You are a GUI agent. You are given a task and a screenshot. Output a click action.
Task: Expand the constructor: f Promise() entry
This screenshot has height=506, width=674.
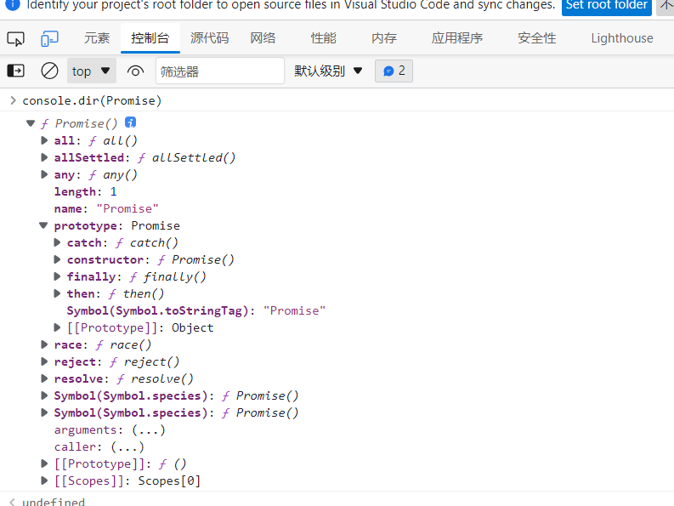click(57, 259)
